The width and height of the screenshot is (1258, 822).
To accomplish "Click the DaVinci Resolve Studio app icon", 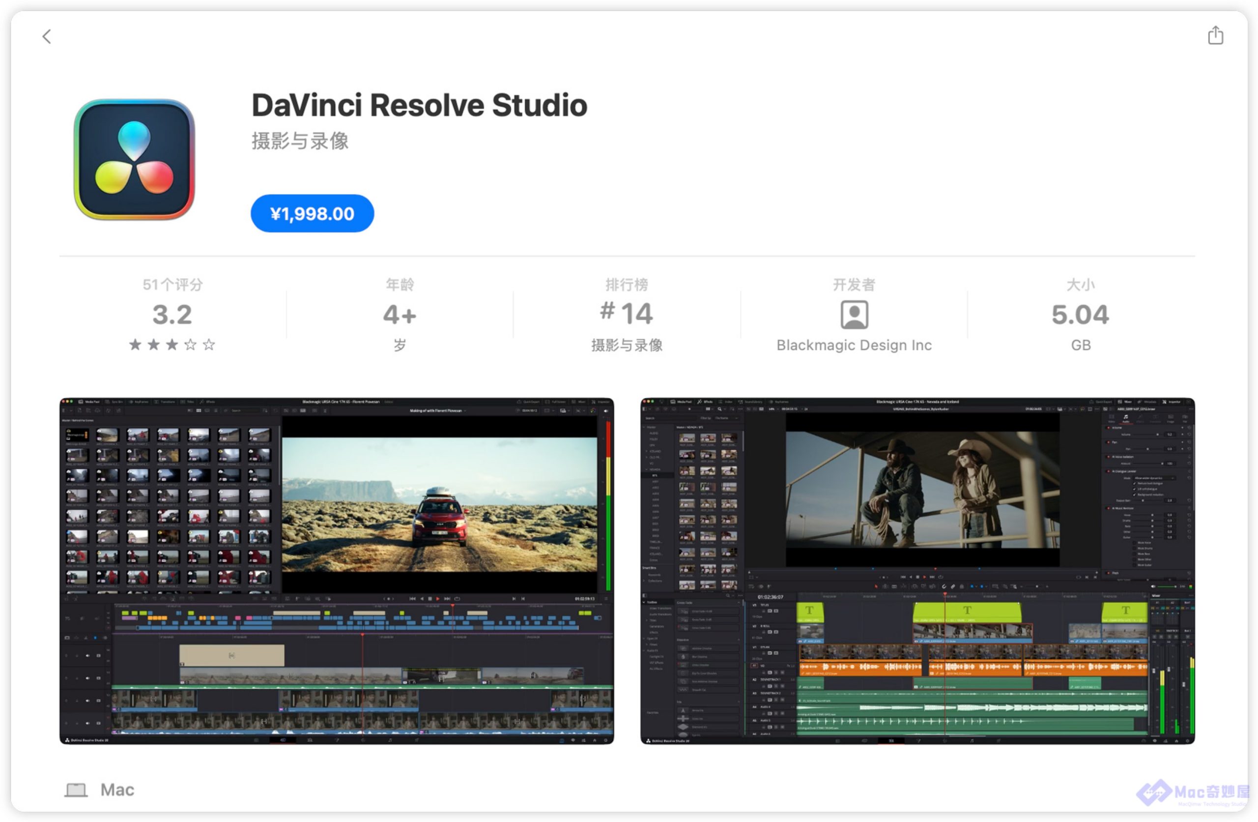I will (x=134, y=159).
